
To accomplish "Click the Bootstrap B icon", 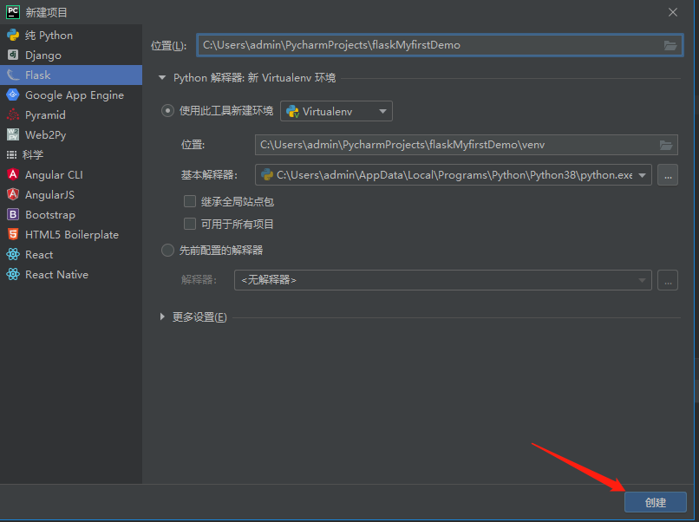I will tap(13, 214).
